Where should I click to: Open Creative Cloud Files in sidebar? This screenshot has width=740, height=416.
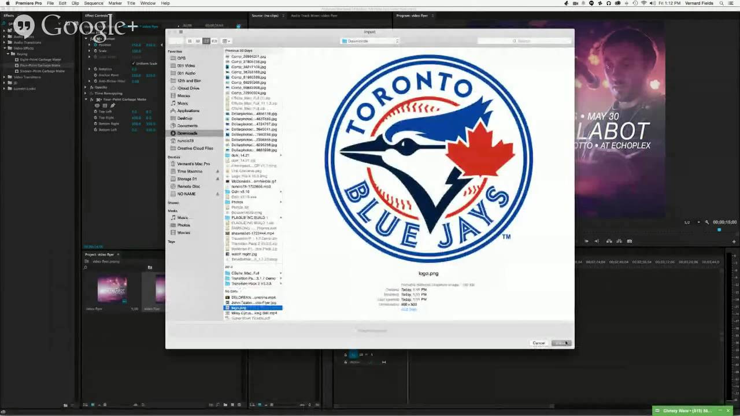click(195, 148)
